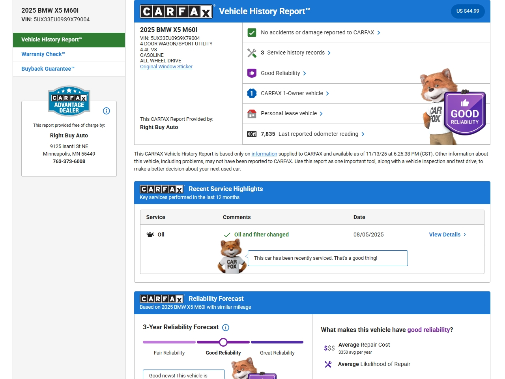Click info icon beside 3-Year Reliability Forecast
505x379 pixels.
(x=226, y=327)
